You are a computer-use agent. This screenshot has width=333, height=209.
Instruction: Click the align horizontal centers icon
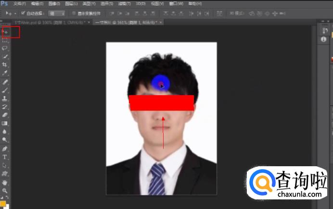coord(145,13)
